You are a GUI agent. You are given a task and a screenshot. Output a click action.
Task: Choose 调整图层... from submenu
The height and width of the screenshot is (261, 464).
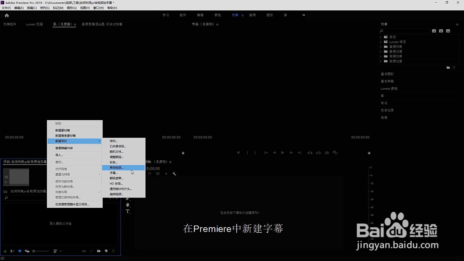pyautogui.click(x=124, y=157)
